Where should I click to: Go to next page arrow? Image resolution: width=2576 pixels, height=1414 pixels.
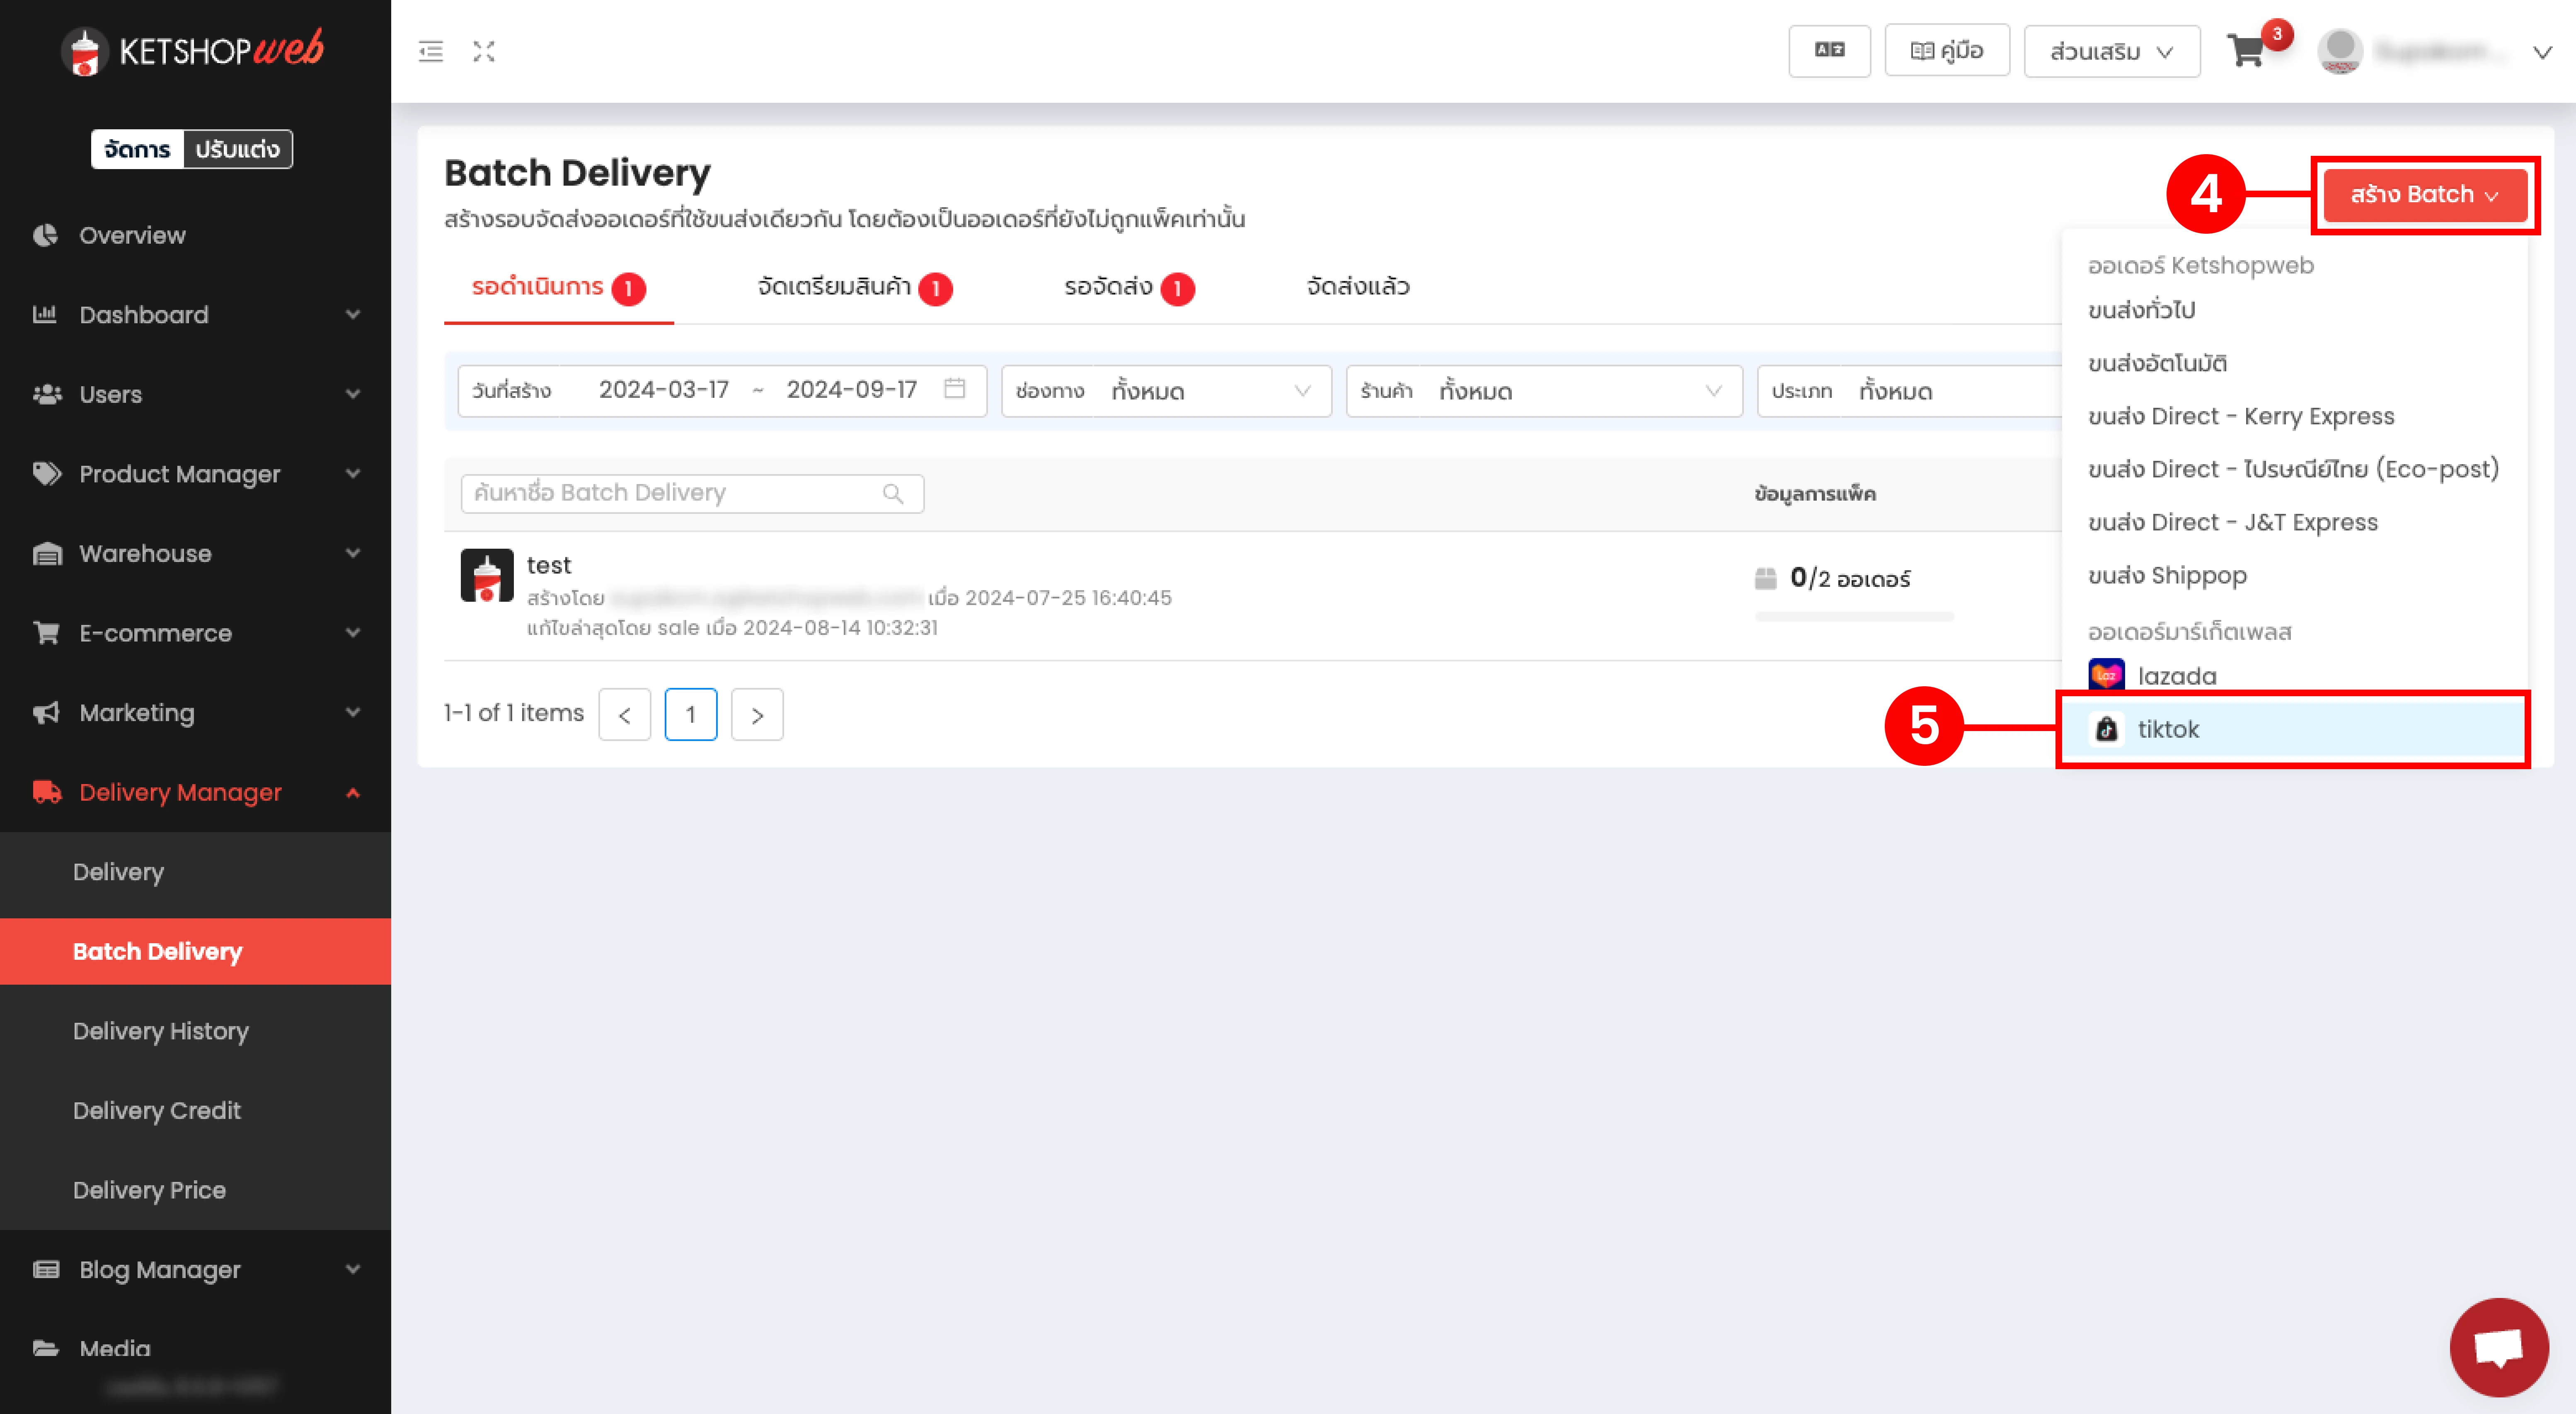click(x=757, y=714)
